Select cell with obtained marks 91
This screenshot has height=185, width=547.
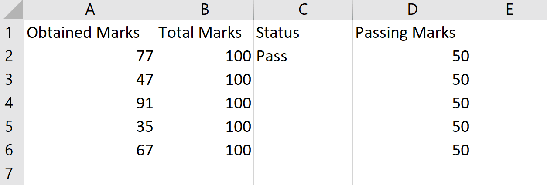90,103
